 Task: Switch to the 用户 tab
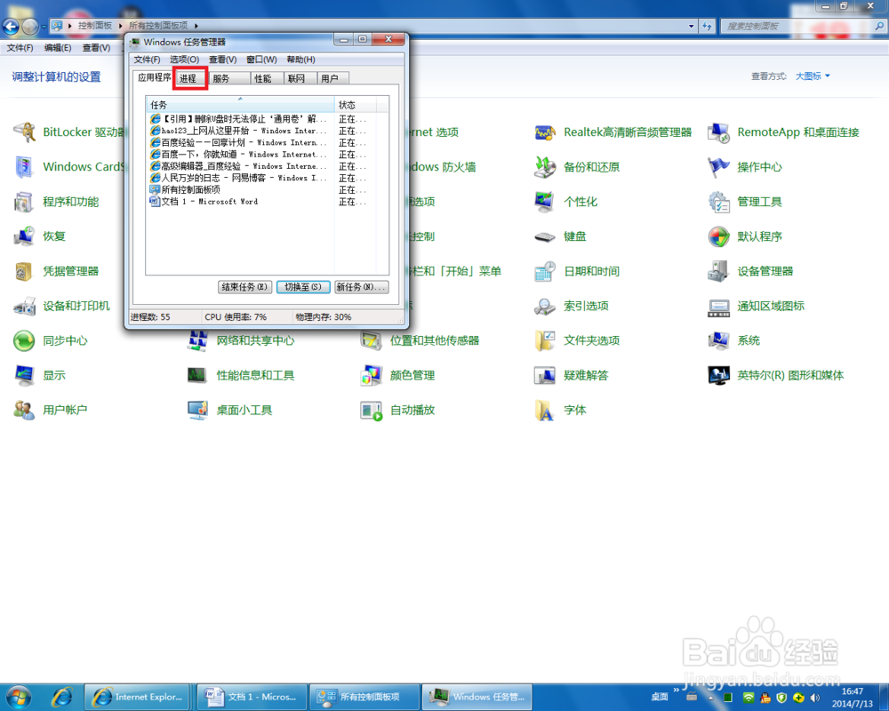pos(331,79)
